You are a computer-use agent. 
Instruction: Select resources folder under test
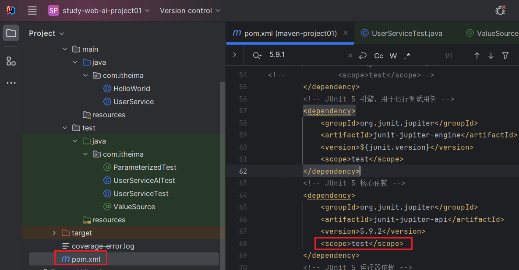pos(104,220)
